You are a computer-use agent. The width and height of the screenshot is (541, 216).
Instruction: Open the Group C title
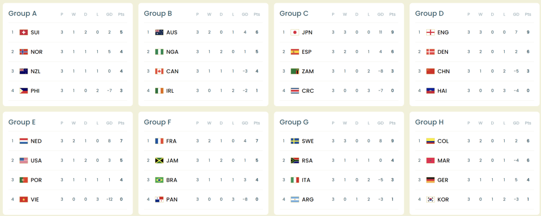[x=294, y=13]
